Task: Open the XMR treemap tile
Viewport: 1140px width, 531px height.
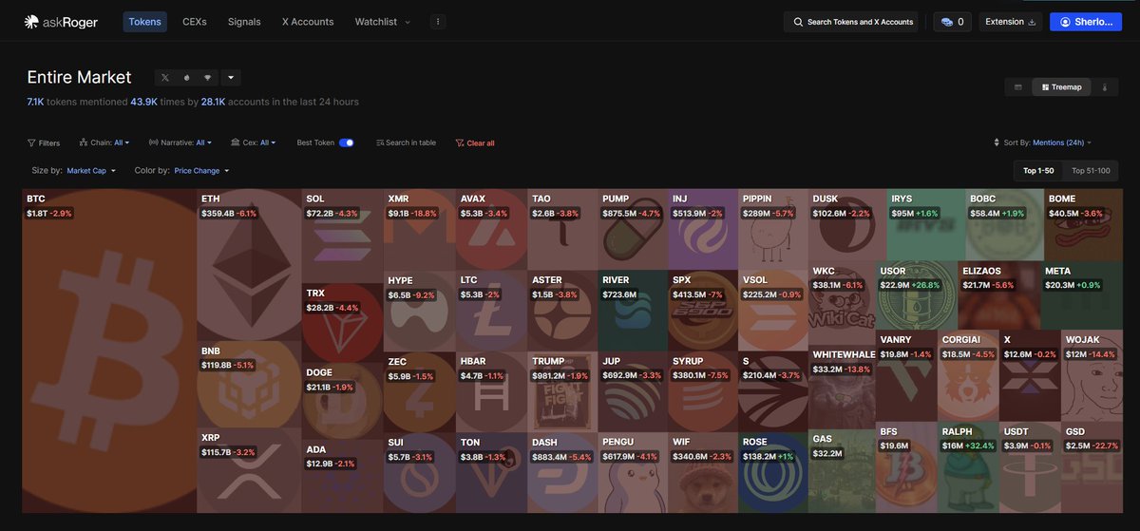Action: (419, 229)
